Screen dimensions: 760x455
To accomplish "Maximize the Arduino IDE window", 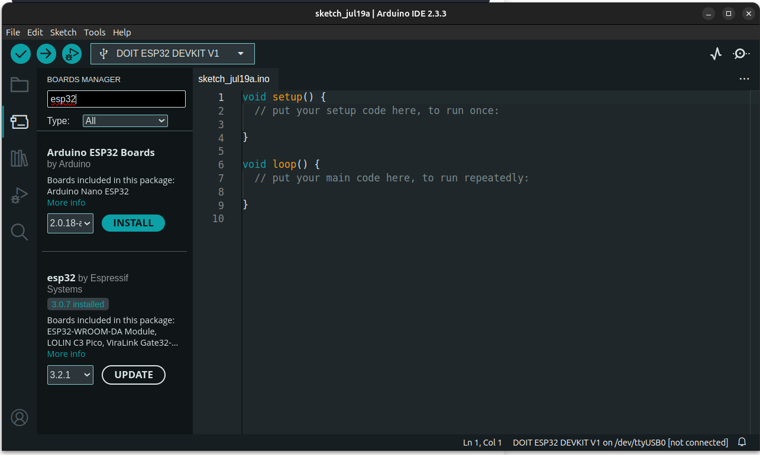I will pyautogui.click(x=729, y=14).
